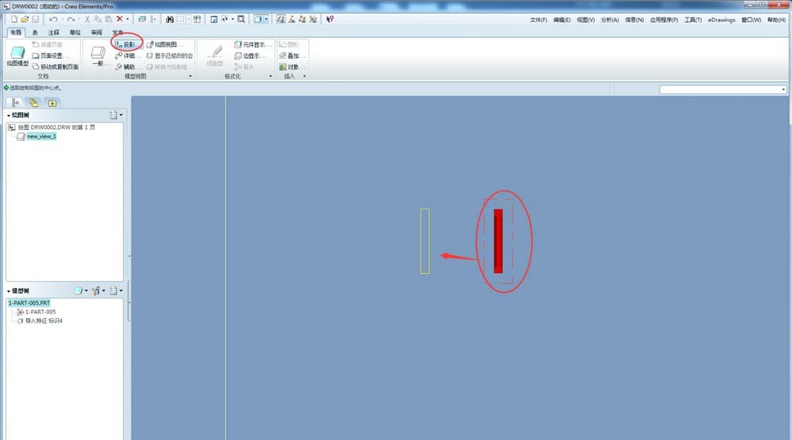The width and height of the screenshot is (792, 440).
Task: Open dropdown arrow beside the delete X
Action: pos(128,19)
